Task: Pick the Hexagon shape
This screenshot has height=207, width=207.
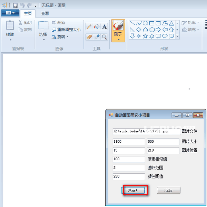Action: click(x=152, y=30)
